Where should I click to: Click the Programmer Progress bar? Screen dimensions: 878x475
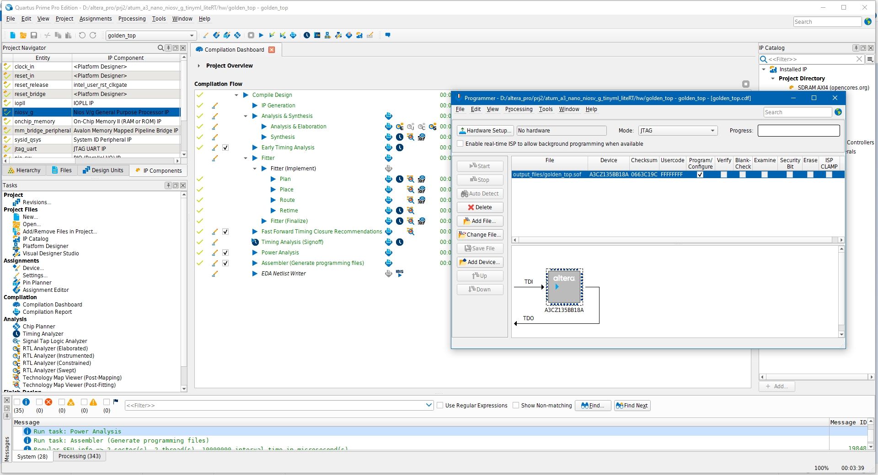[798, 131]
